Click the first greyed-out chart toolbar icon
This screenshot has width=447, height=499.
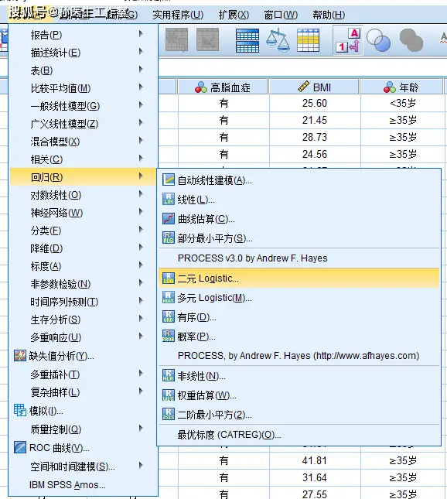coord(176,40)
